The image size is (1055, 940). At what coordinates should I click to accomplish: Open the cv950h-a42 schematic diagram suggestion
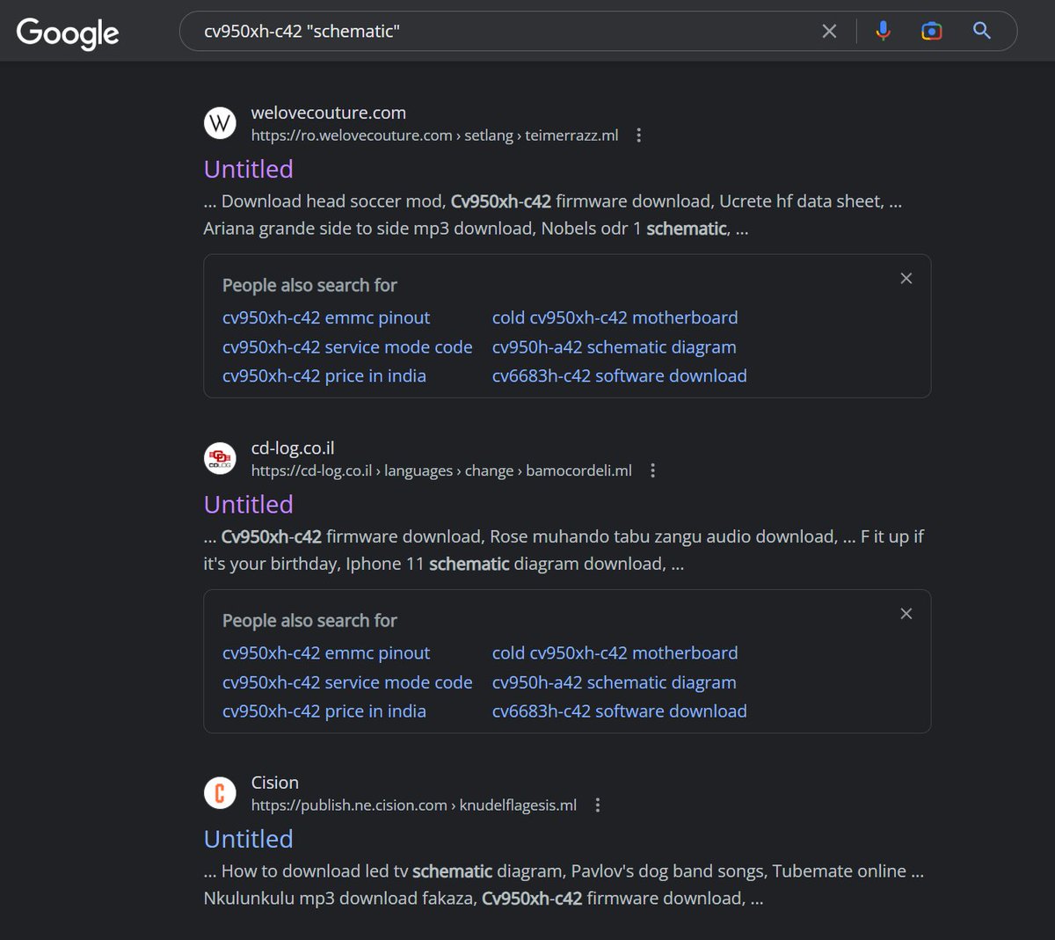click(614, 346)
